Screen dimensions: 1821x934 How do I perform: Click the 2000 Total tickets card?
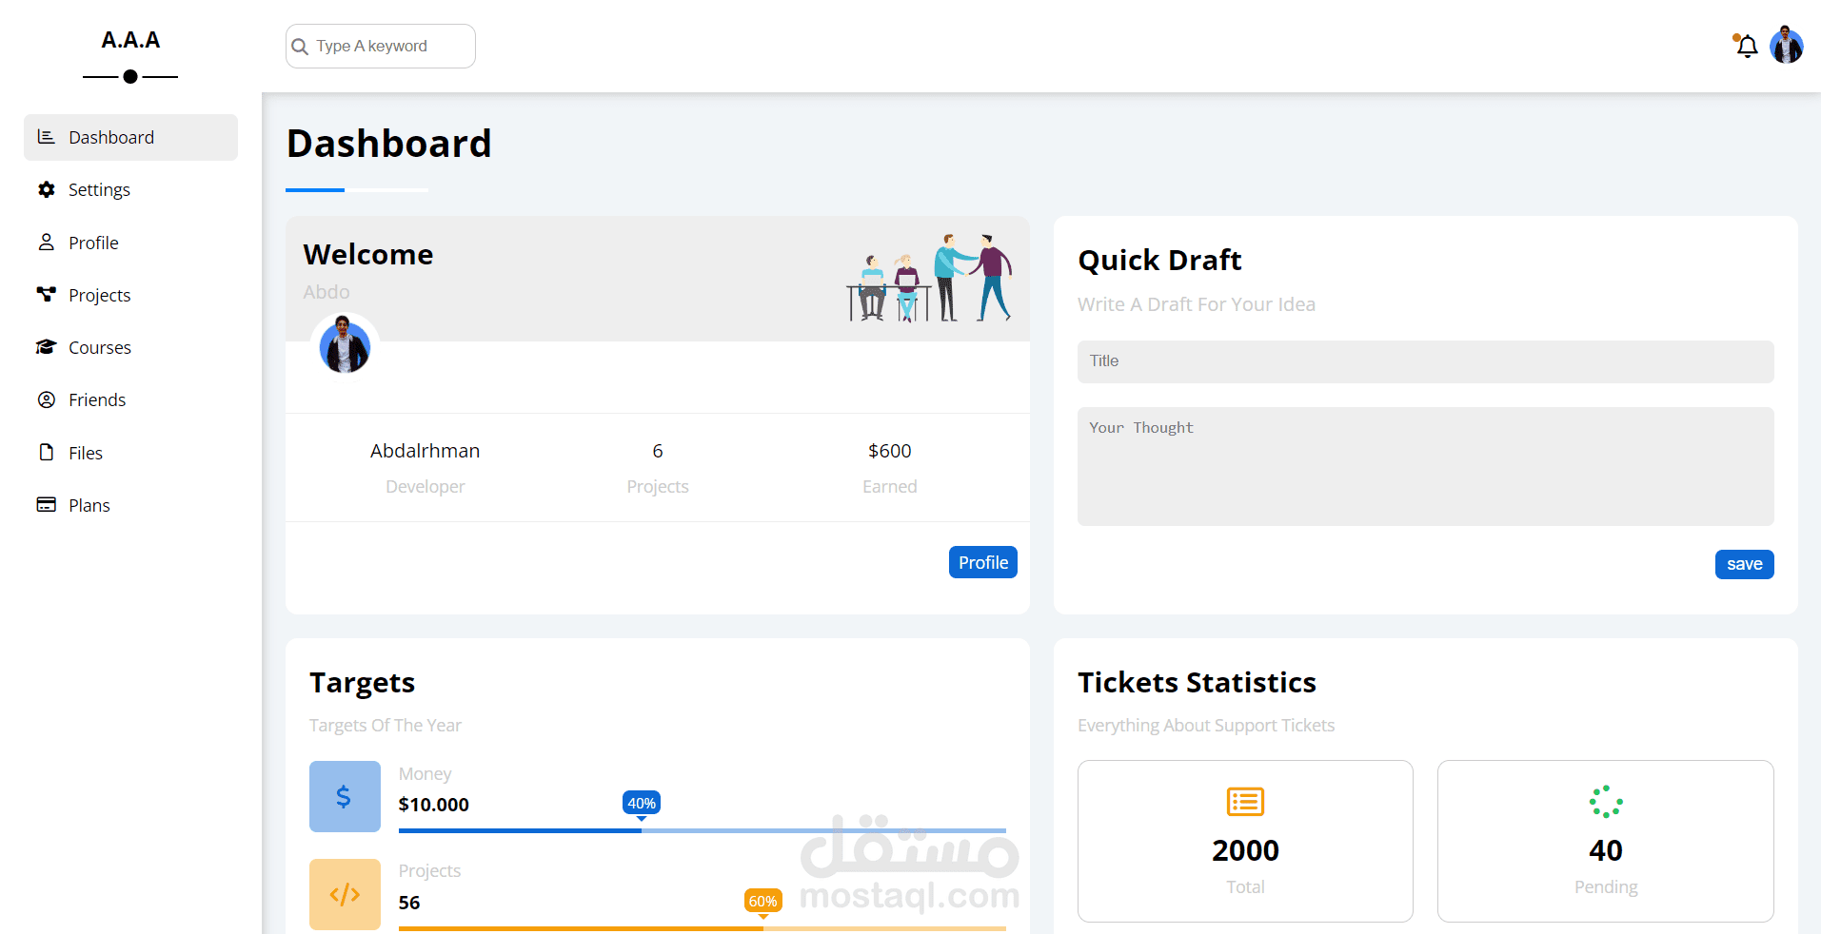[x=1245, y=841]
